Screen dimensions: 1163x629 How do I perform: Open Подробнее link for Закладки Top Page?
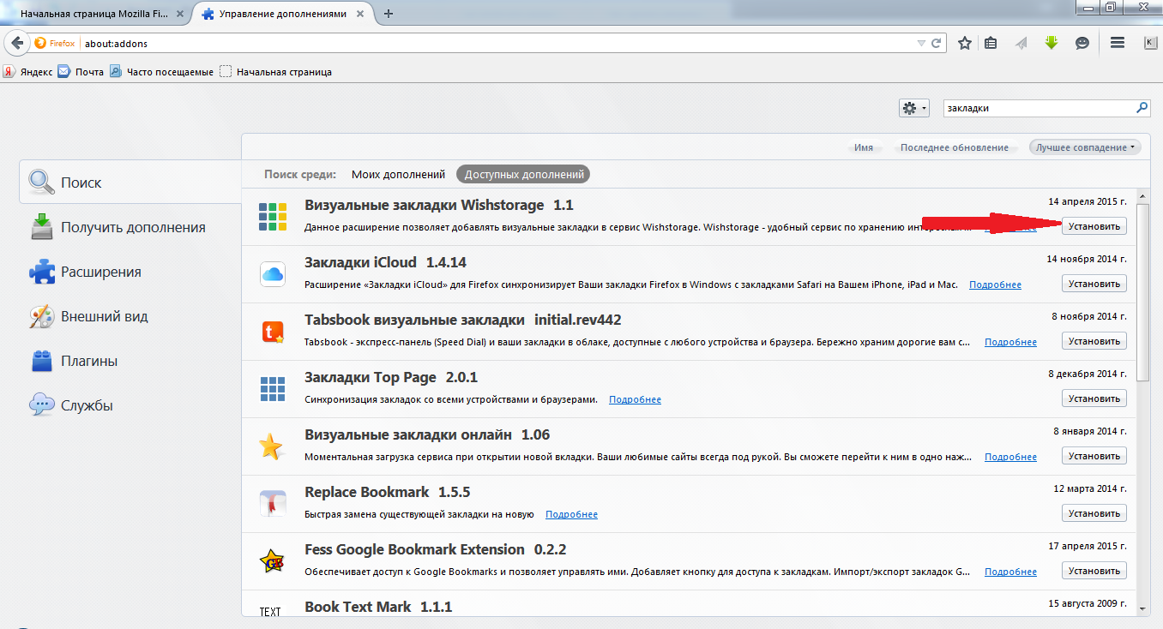[635, 399]
